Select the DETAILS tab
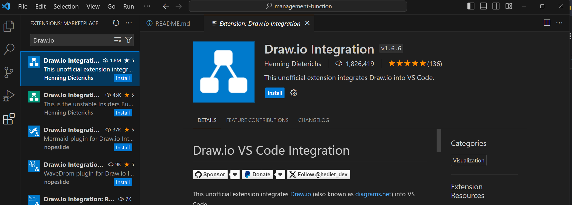Screen dimensions: 572x205 click(x=207, y=120)
